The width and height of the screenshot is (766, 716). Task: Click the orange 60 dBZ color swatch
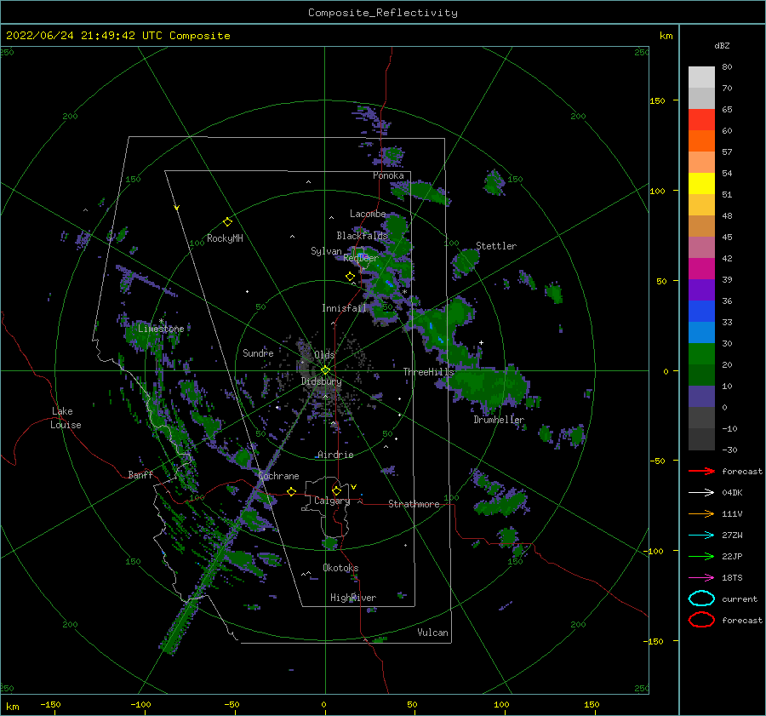click(701, 140)
